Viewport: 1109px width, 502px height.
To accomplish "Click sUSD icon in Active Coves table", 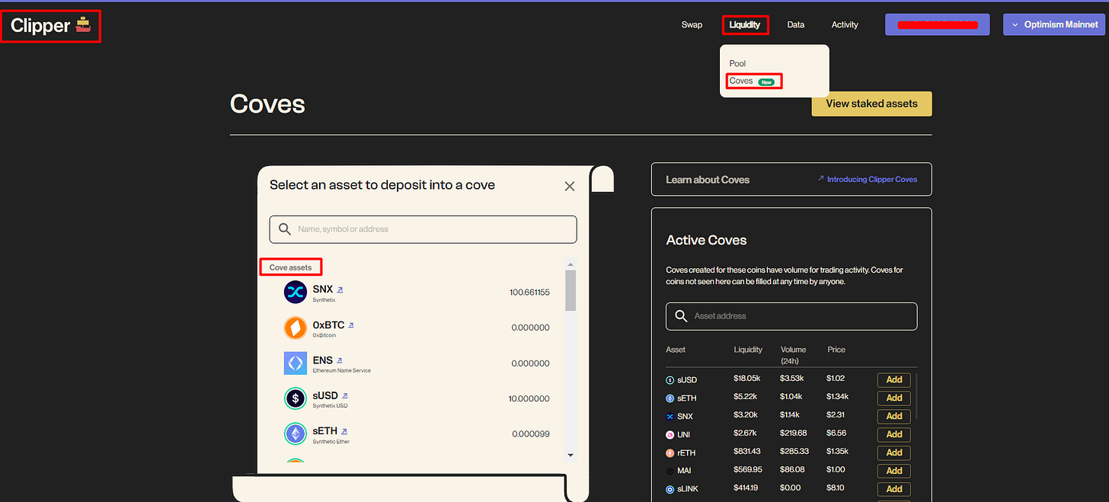I will 670,380.
